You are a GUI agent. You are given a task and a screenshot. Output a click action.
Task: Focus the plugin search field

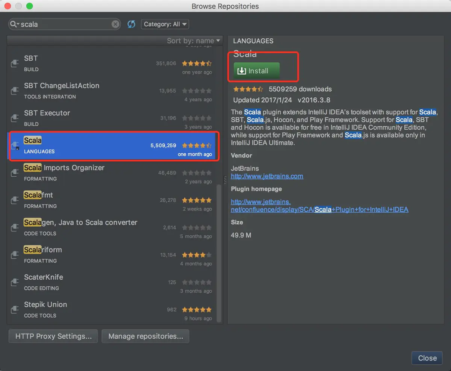[65, 24]
